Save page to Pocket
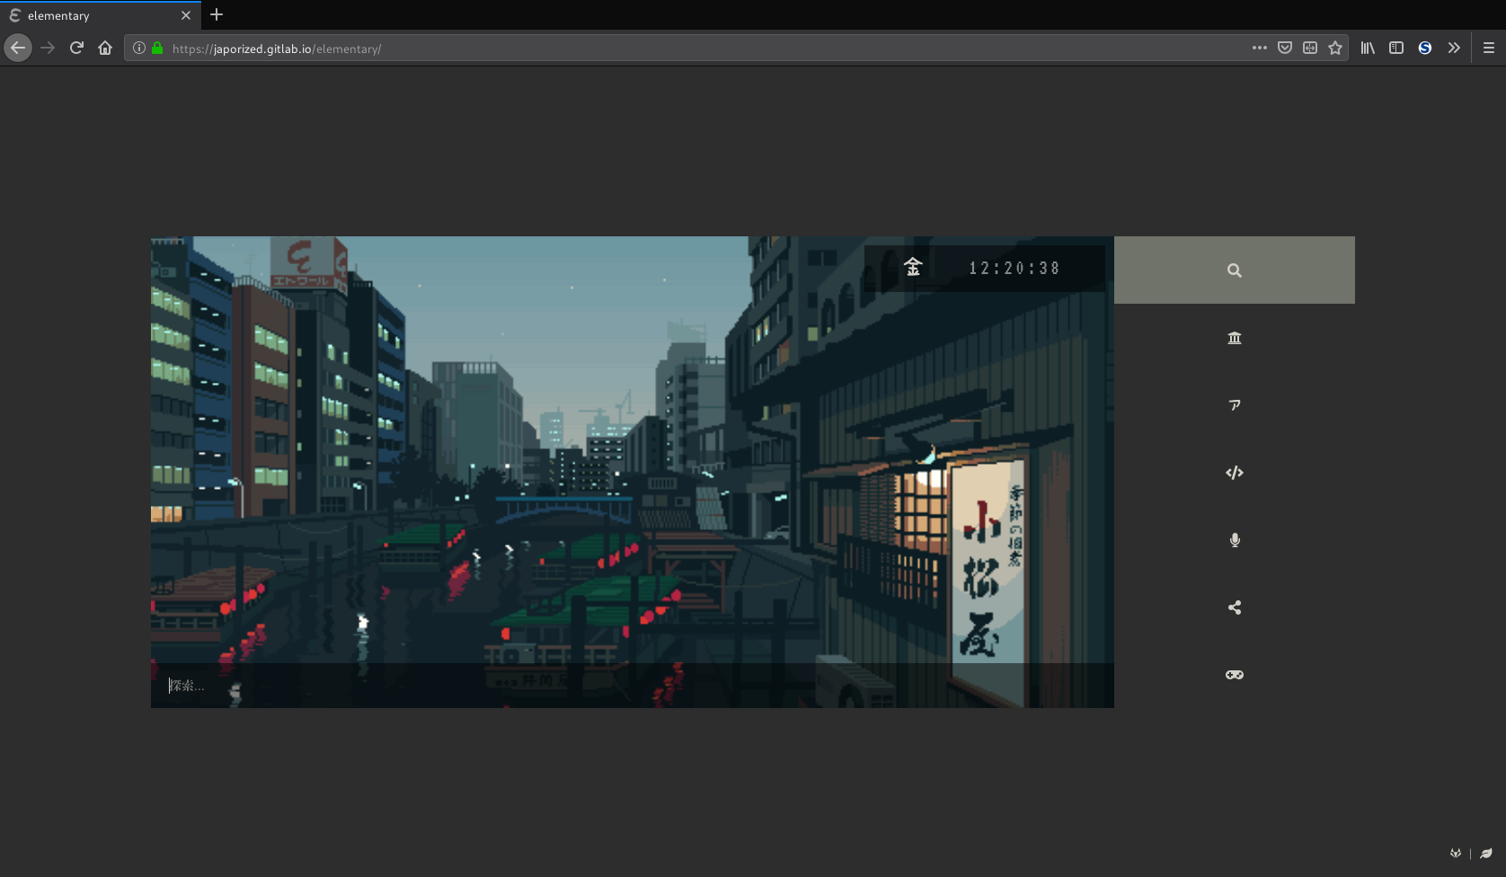1506x877 pixels. pyautogui.click(x=1285, y=49)
